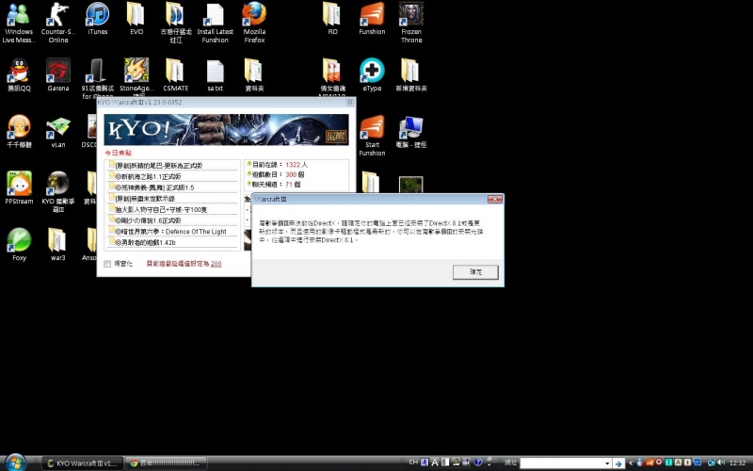
Task: Open the RO folder icon
Action: (x=332, y=18)
